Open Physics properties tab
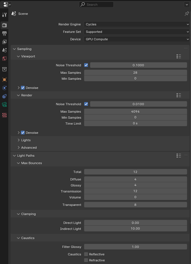Screen dimensions: 191x264 point(4,88)
